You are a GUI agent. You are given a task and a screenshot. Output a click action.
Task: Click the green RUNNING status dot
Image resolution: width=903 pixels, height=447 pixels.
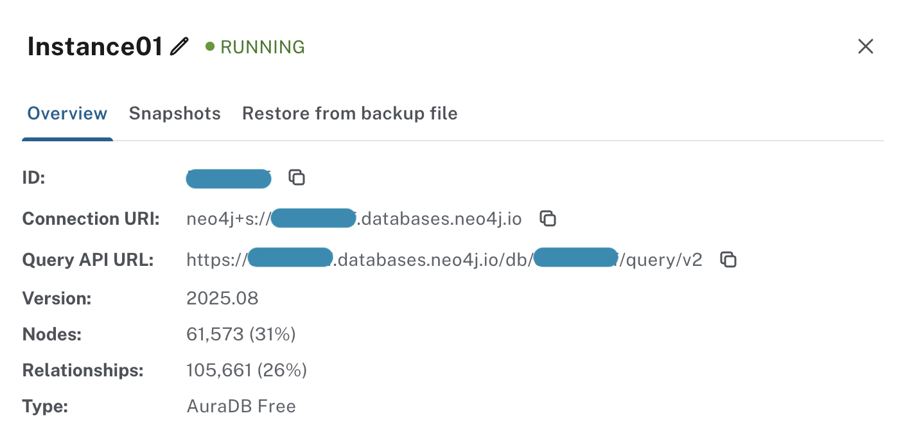point(209,47)
